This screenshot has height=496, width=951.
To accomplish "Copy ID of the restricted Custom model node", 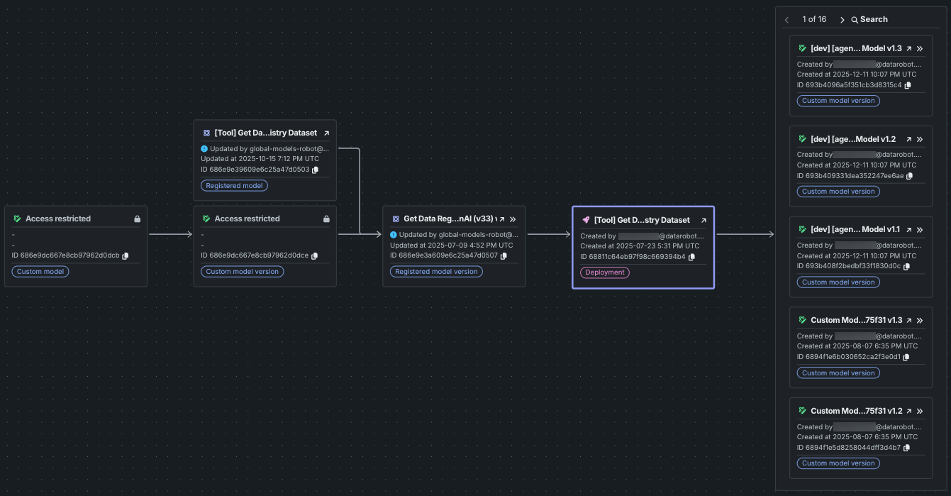I will tap(126, 256).
